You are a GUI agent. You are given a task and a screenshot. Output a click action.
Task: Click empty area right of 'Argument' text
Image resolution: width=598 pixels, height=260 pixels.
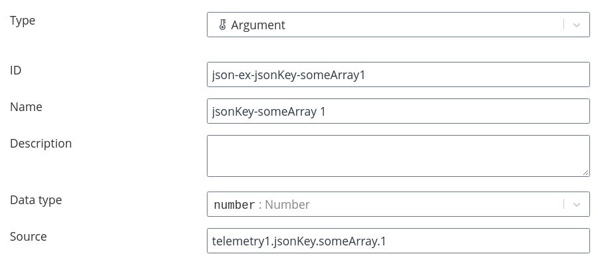(423, 25)
